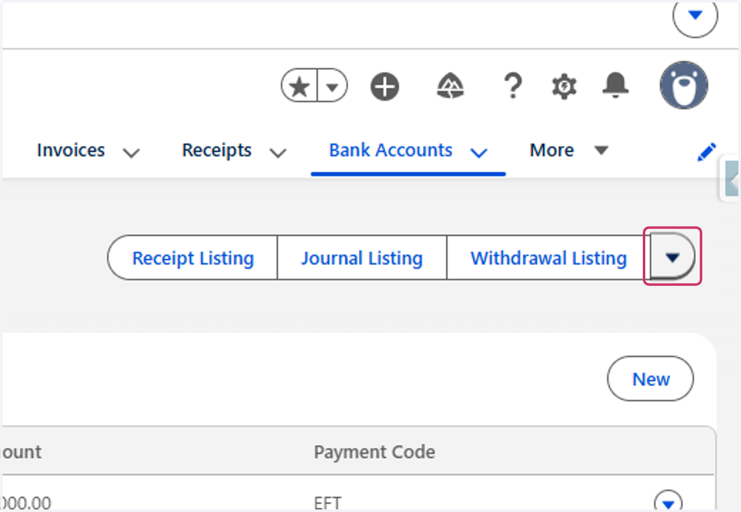Click the pencil icon to edit navigation
741x512 pixels.
click(x=706, y=152)
